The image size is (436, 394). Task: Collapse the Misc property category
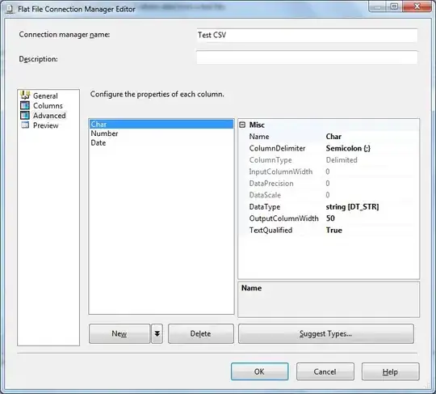coord(242,125)
